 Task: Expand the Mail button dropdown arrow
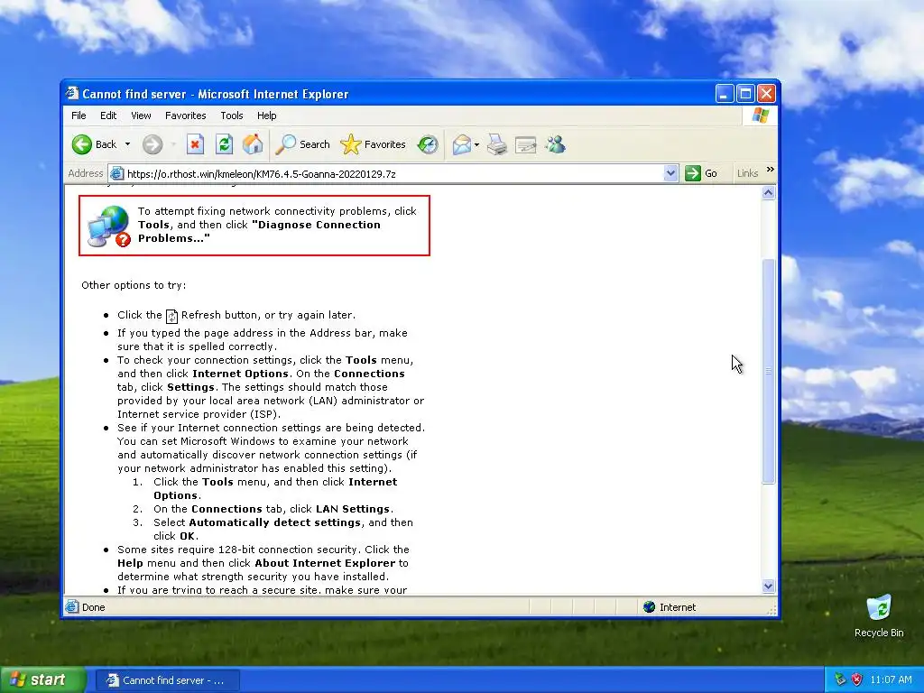click(476, 144)
